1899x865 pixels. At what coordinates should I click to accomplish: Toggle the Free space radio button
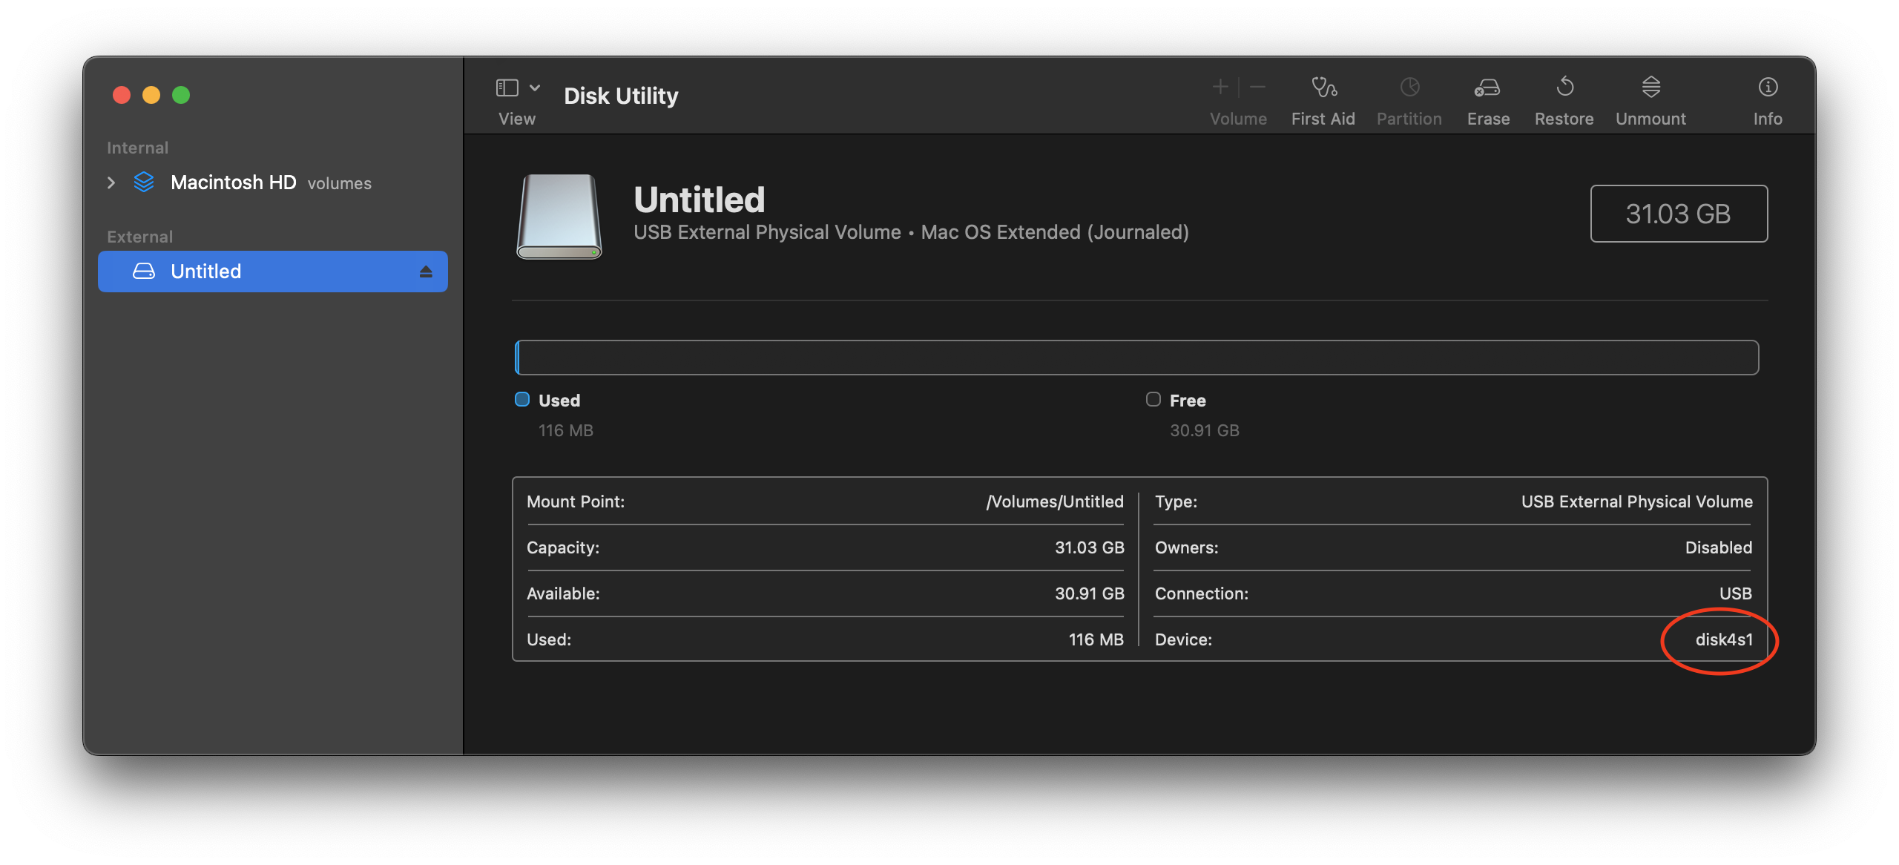1153,398
